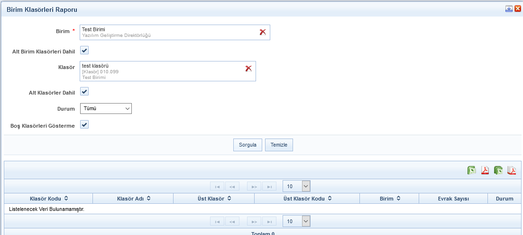
Task: Open the Durum dropdown showing Tümü
Action: [106, 109]
